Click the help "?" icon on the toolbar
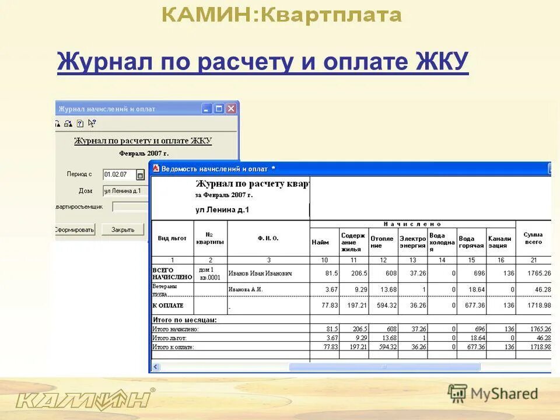560x420 pixels. (79, 124)
